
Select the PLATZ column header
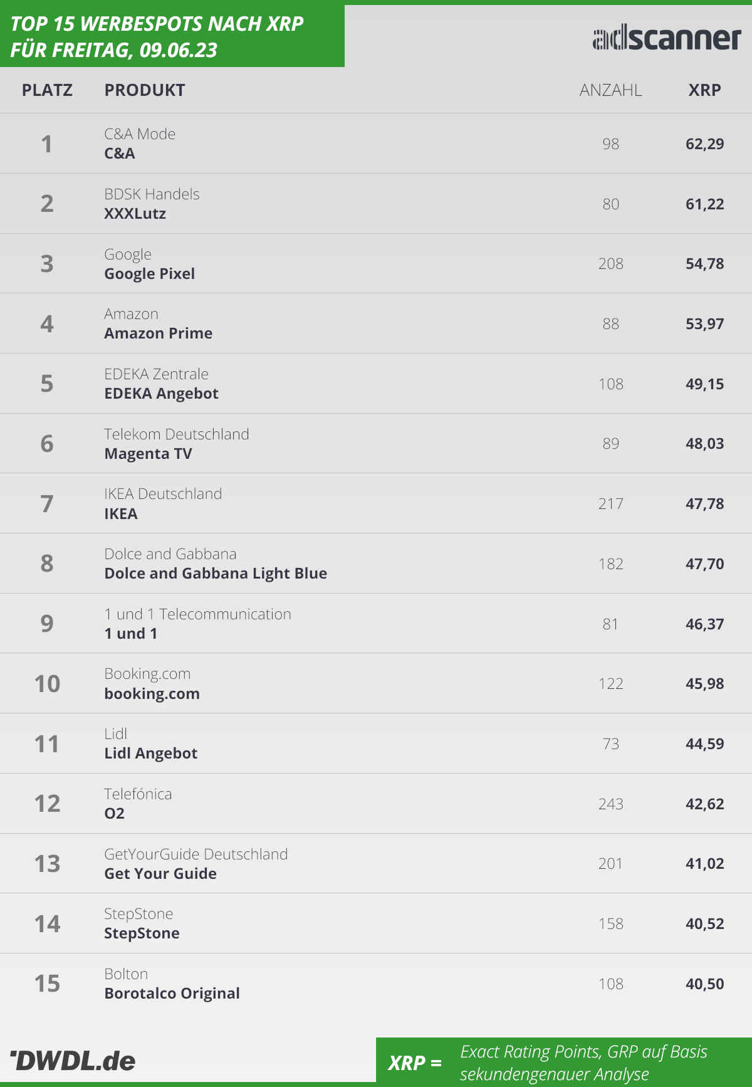[47, 90]
